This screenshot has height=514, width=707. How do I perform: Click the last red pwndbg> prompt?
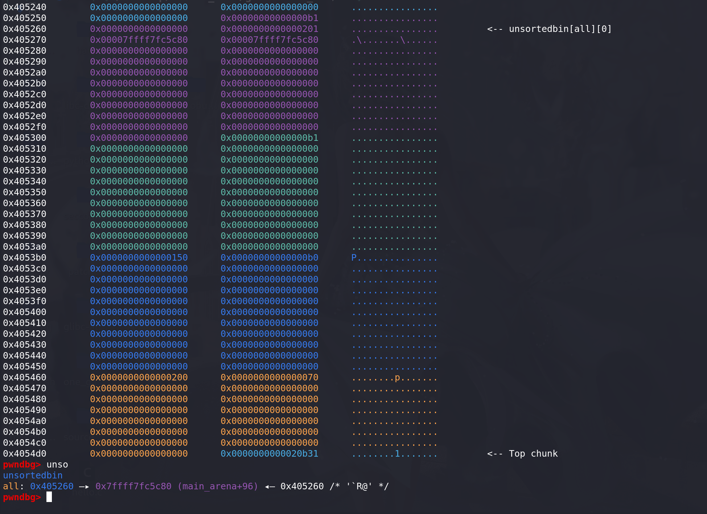pos(22,497)
